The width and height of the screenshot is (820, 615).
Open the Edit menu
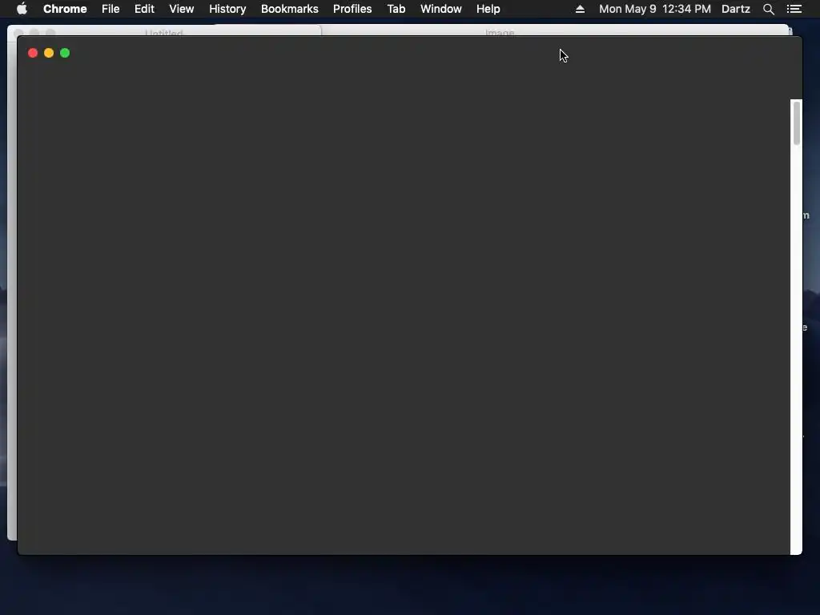pyautogui.click(x=144, y=9)
